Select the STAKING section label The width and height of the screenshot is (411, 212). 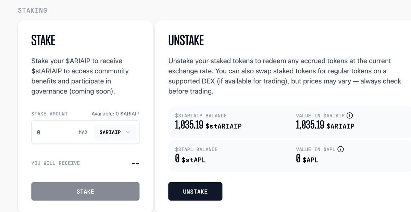33,10
